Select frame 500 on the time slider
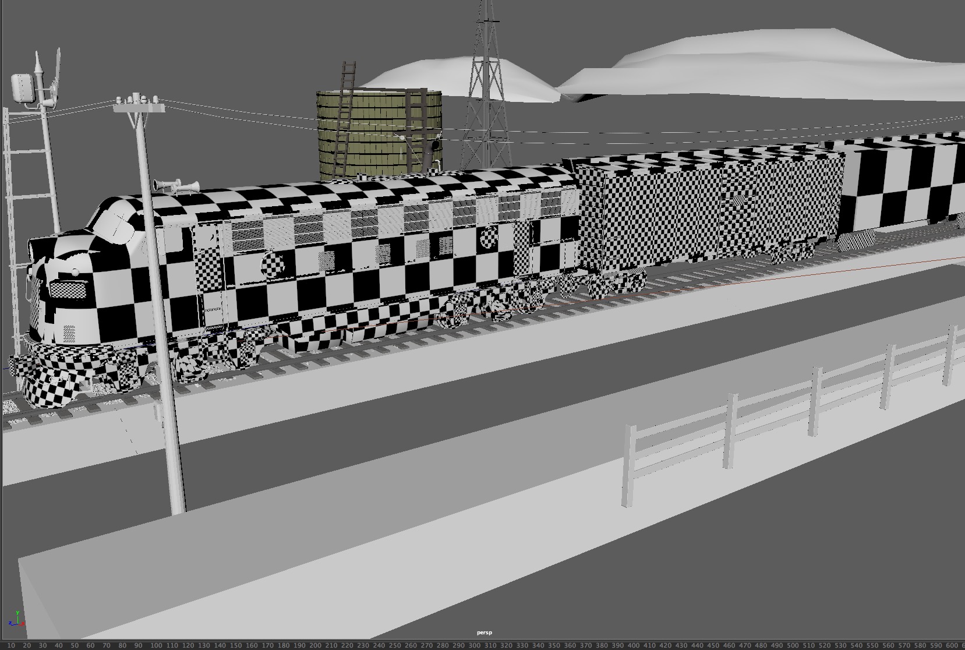The image size is (965, 650). pos(792,645)
